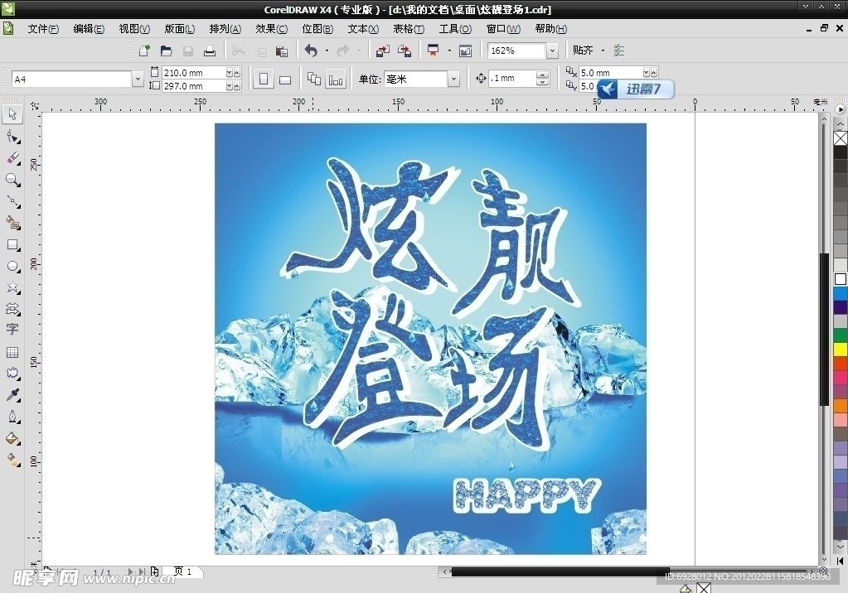Open the zoom level dropdown
848x593 pixels.
pyautogui.click(x=552, y=51)
